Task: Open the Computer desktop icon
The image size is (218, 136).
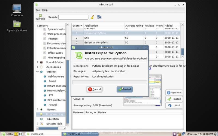Action: (x=17, y=11)
